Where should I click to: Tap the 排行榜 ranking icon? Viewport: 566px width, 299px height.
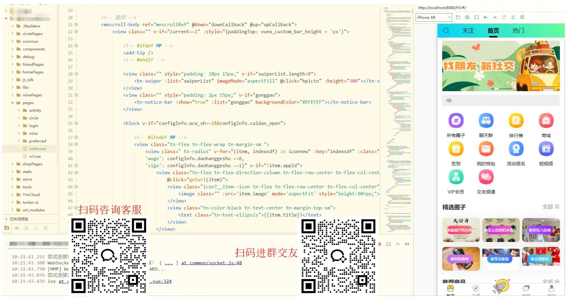pos(516,121)
